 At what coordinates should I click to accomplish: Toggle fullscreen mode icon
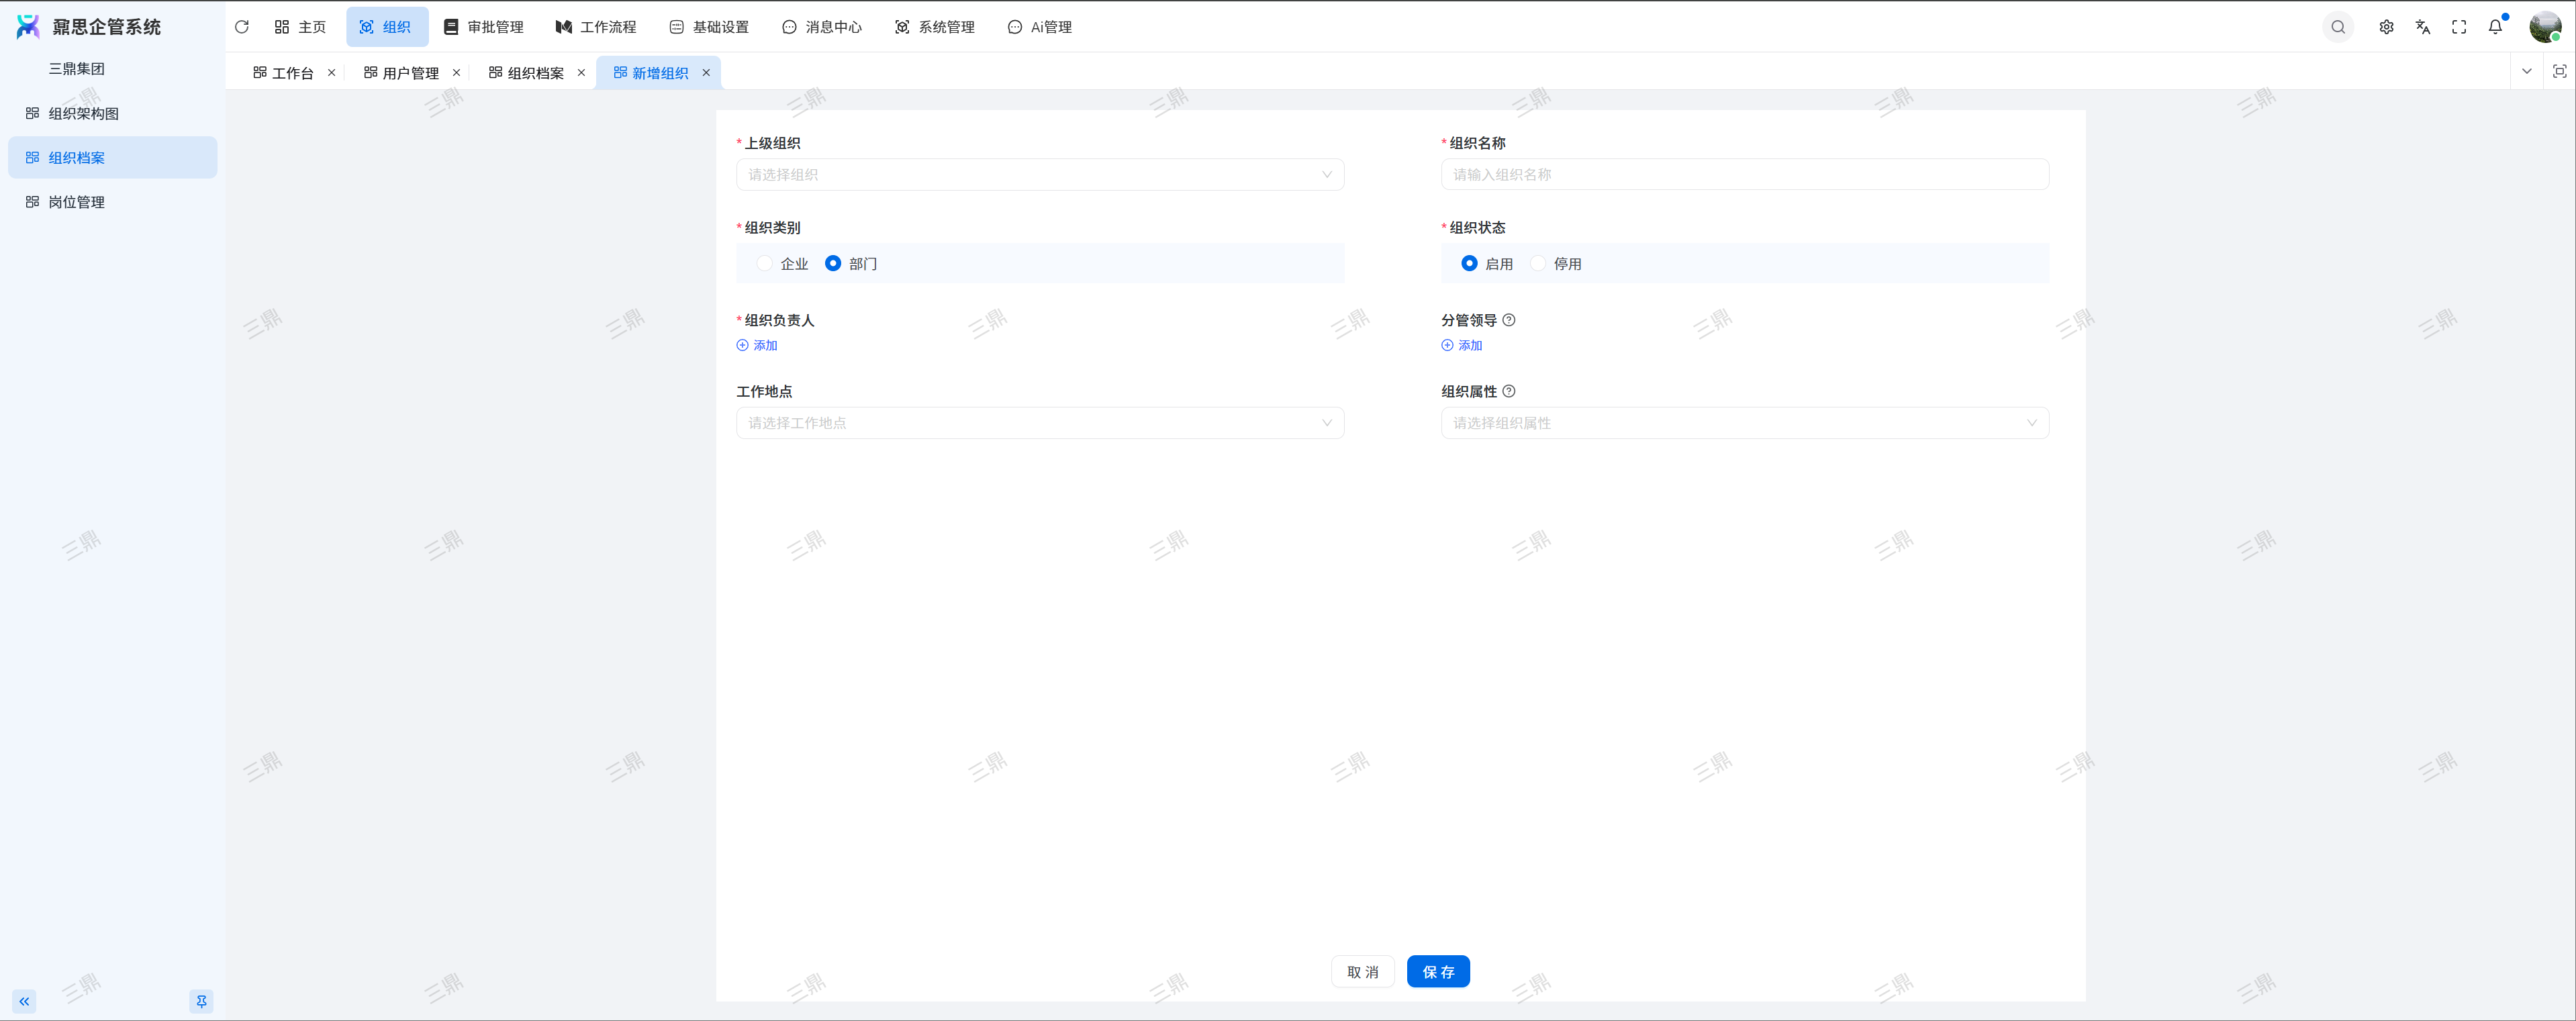click(2458, 27)
